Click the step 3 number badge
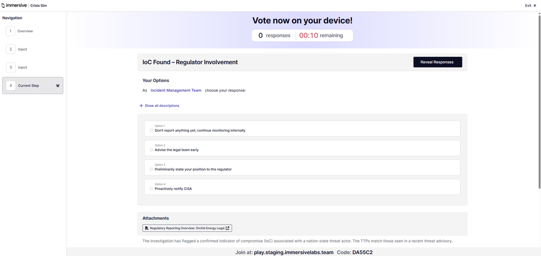Viewport: 541px width, 256px height. pyautogui.click(x=10, y=68)
